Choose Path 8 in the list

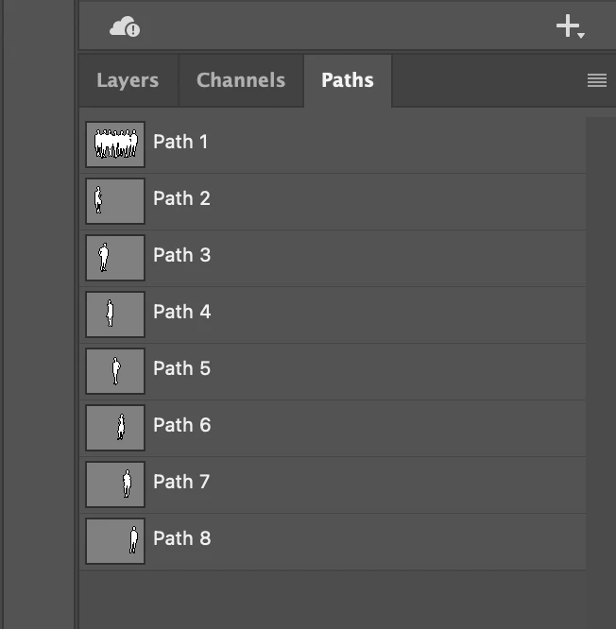(333, 541)
